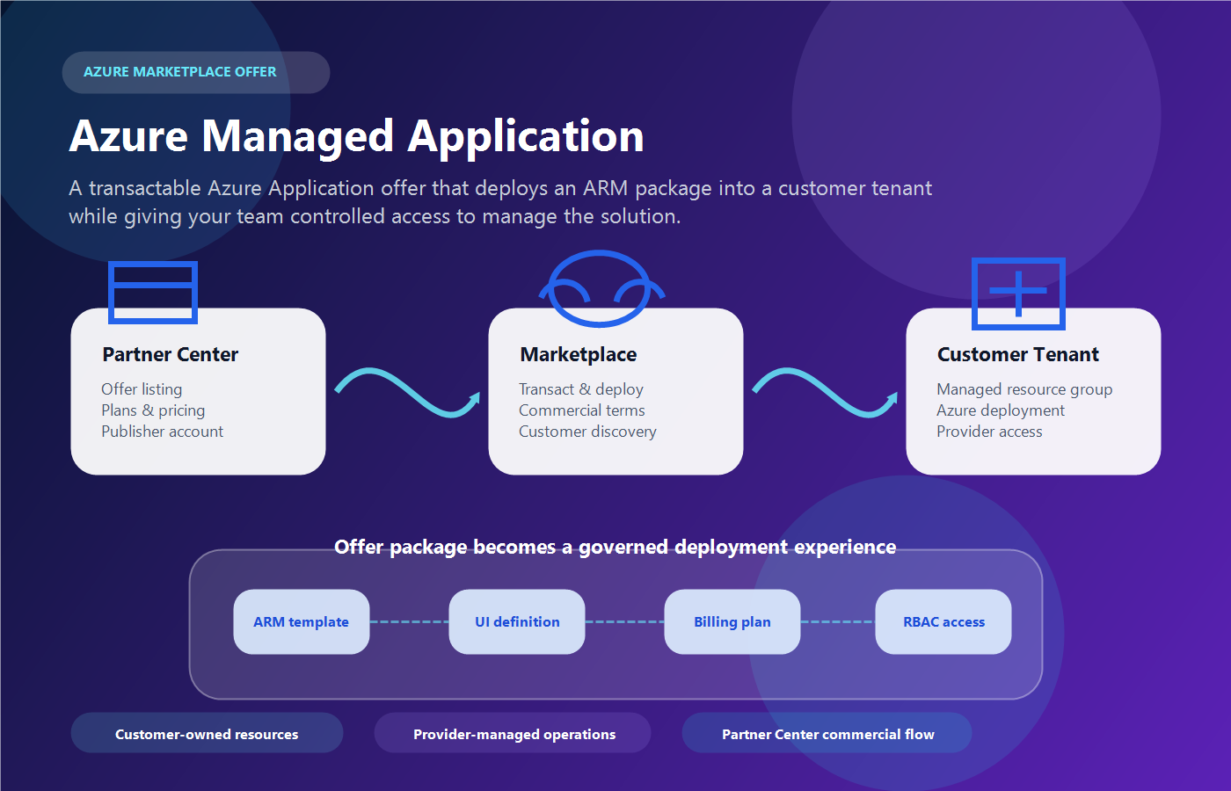The height and width of the screenshot is (791, 1231).
Task: Click the Azure Managed Application title
Action: coord(357,136)
